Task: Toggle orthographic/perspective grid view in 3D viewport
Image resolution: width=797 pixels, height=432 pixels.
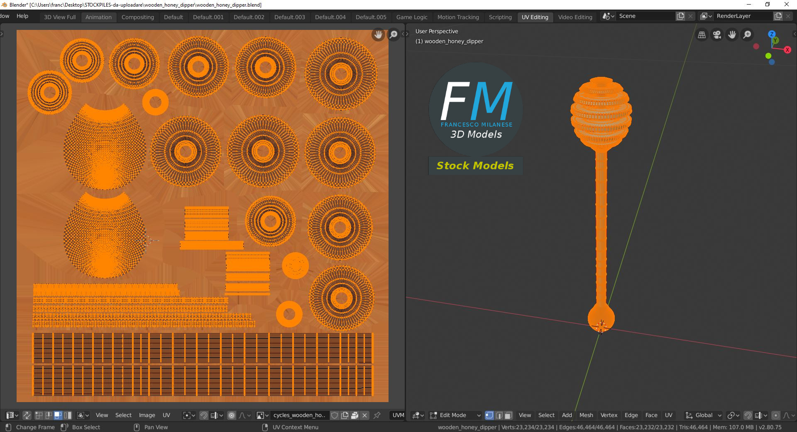Action: 702,35
